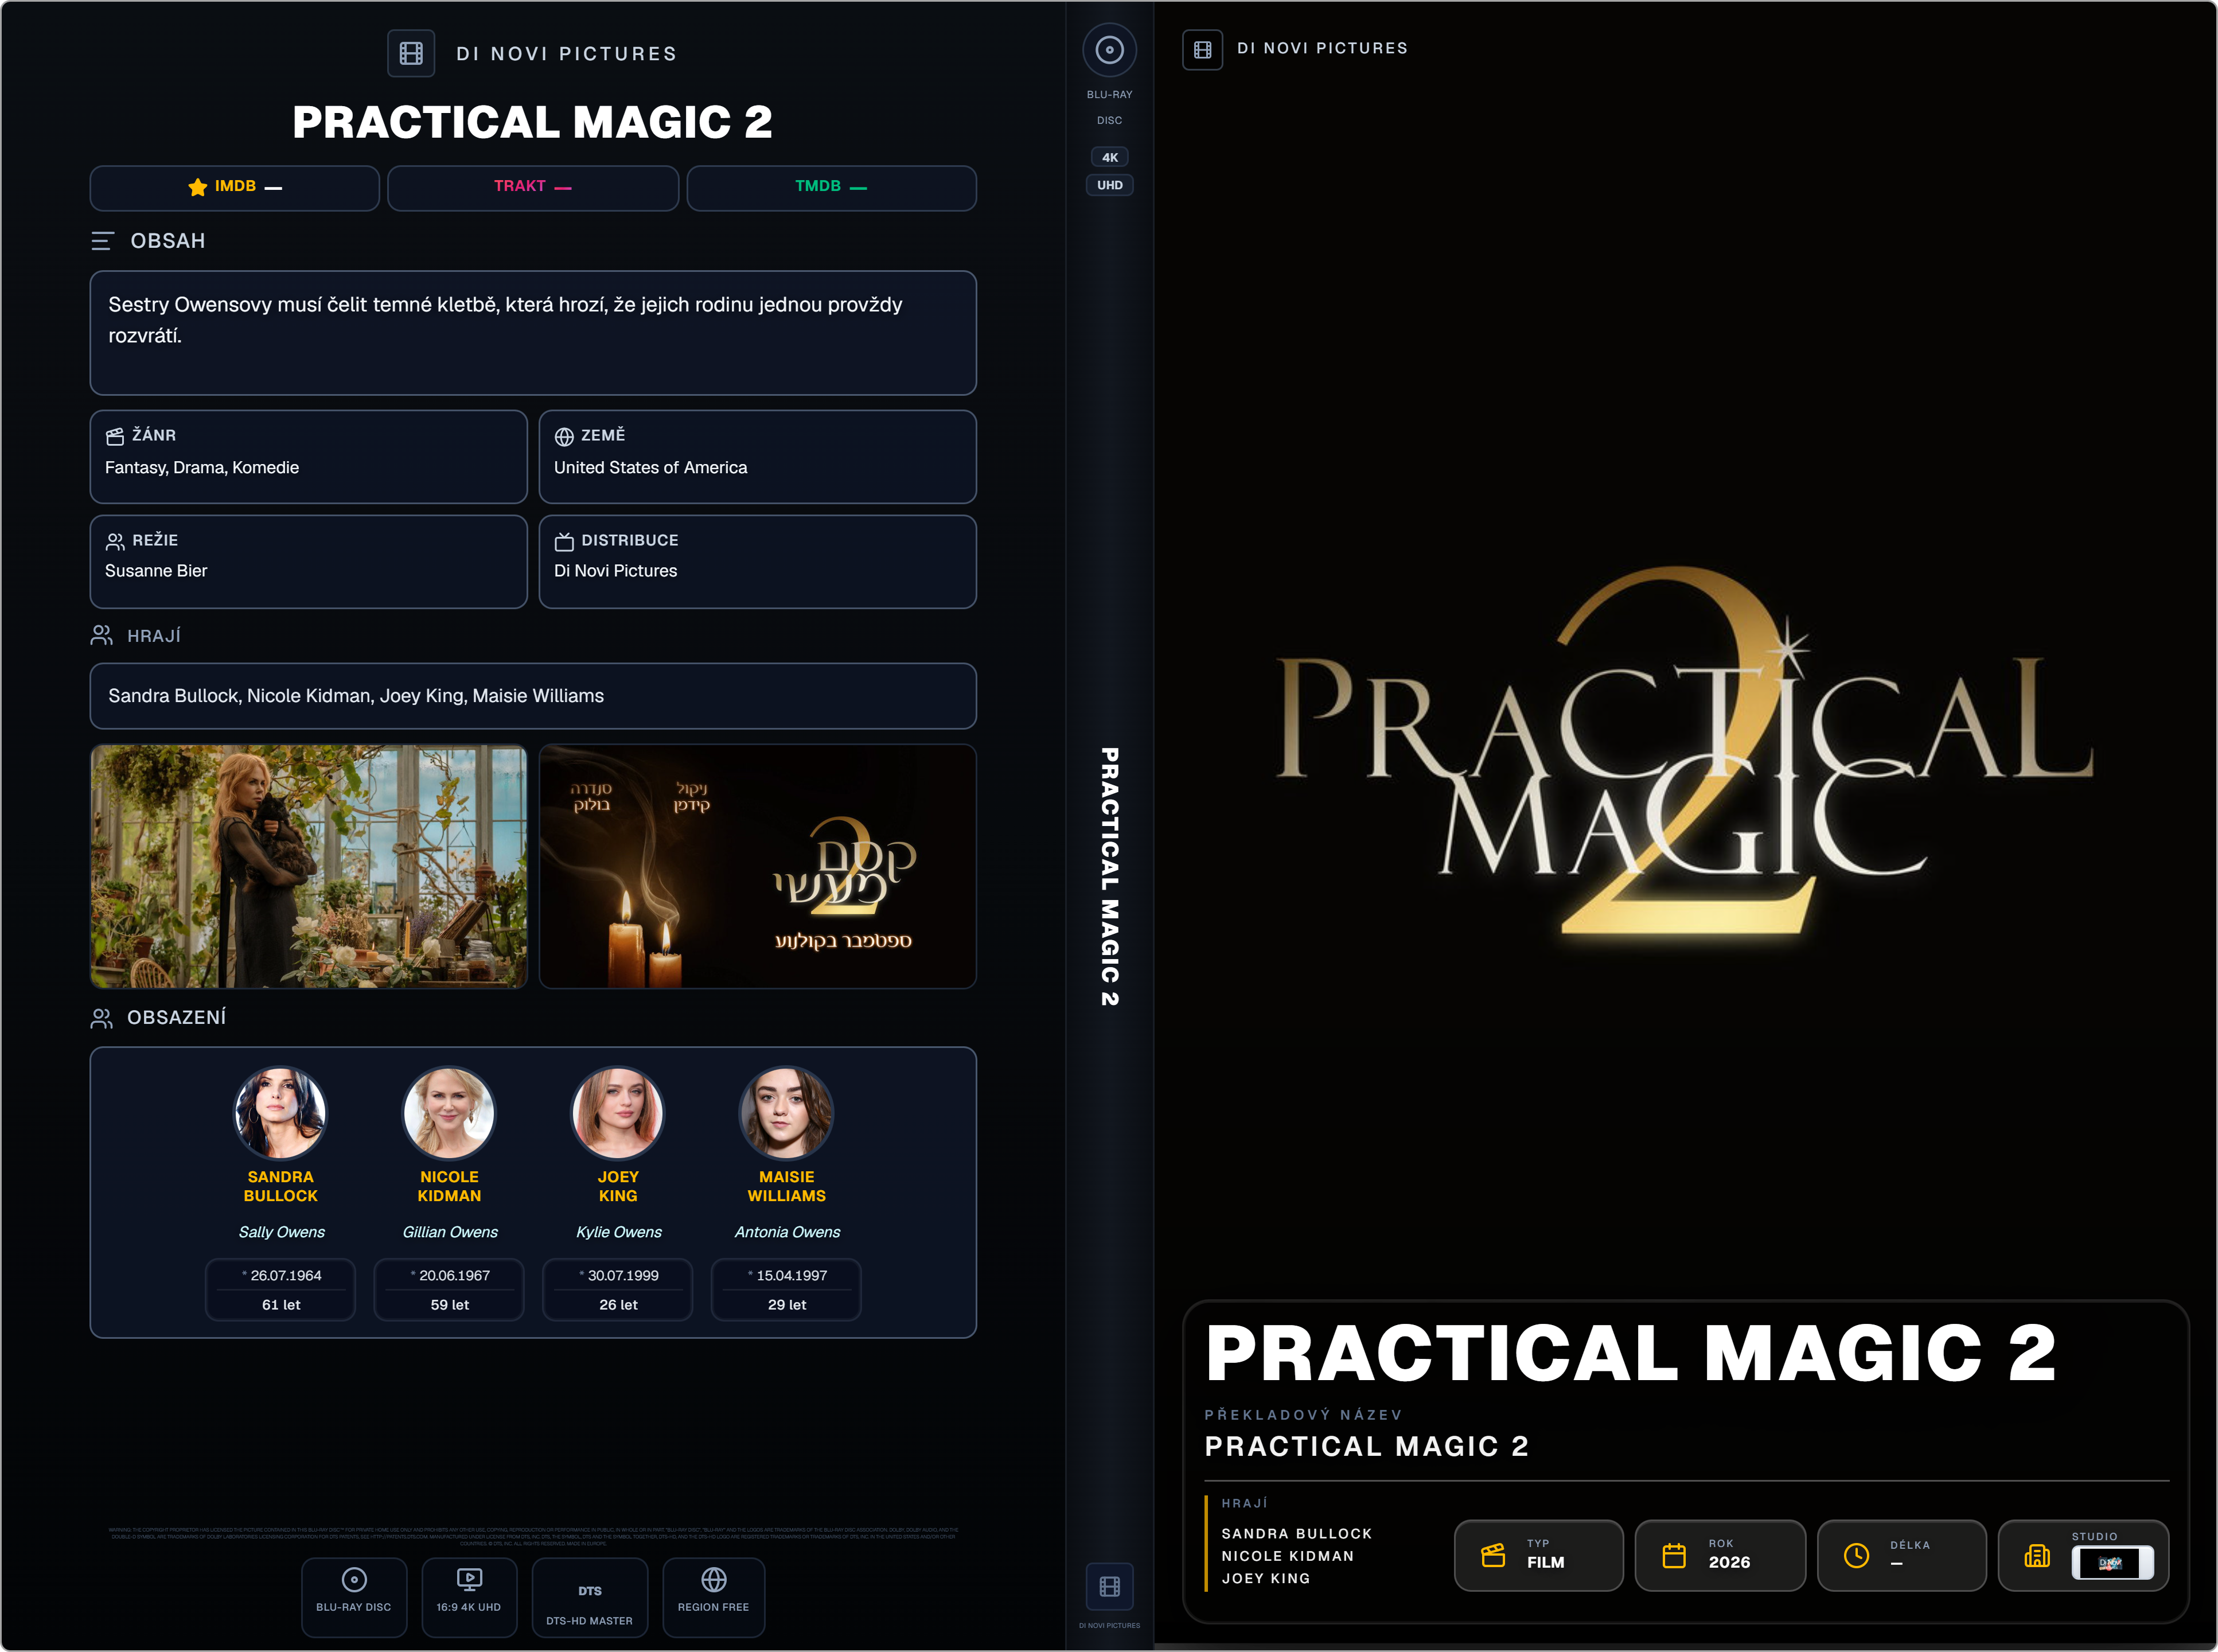
Task: Click the DISTRIBUCE TV icon
Action: click(x=564, y=541)
